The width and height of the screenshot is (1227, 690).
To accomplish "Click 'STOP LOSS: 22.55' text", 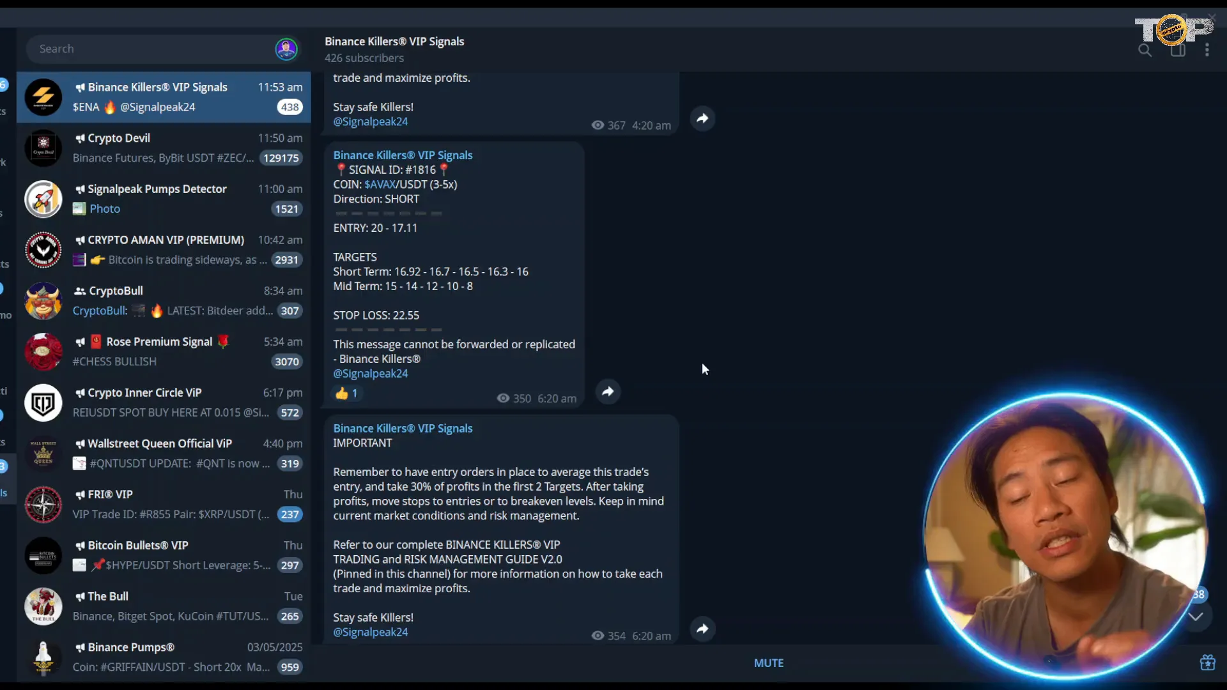I will [376, 316].
